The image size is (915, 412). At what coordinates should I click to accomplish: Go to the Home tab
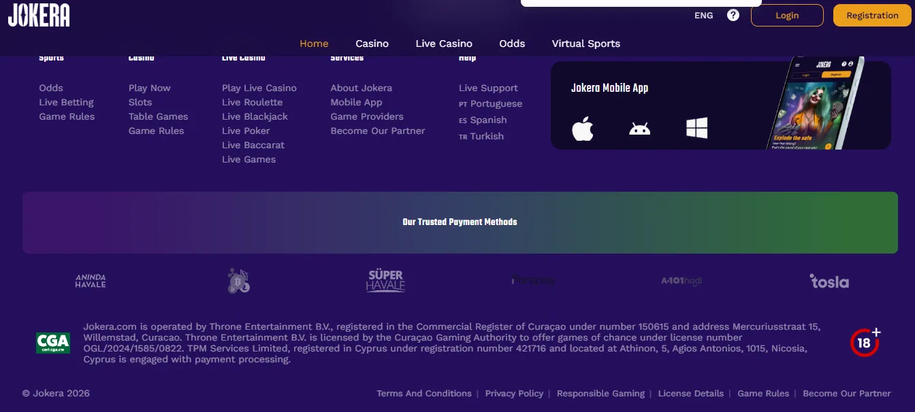click(x=314, y=44)
